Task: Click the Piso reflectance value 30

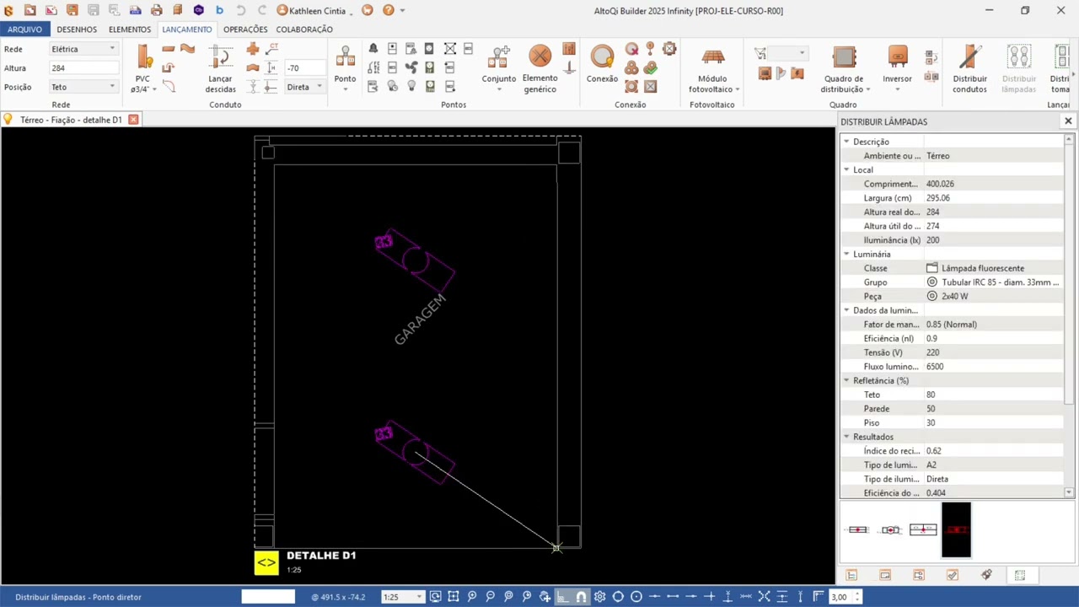Action: click(994, 422)
